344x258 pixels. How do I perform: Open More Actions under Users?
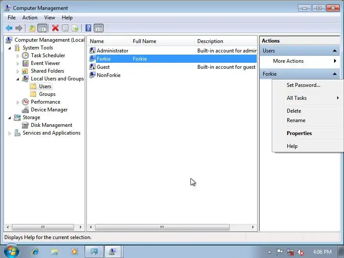click(x=299, y=61)
